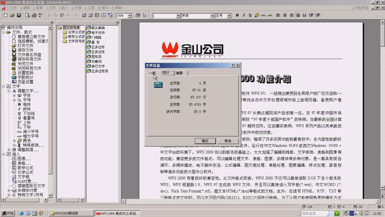
Task: Open the 文件 menu
Action: click(x=12, y=8)
